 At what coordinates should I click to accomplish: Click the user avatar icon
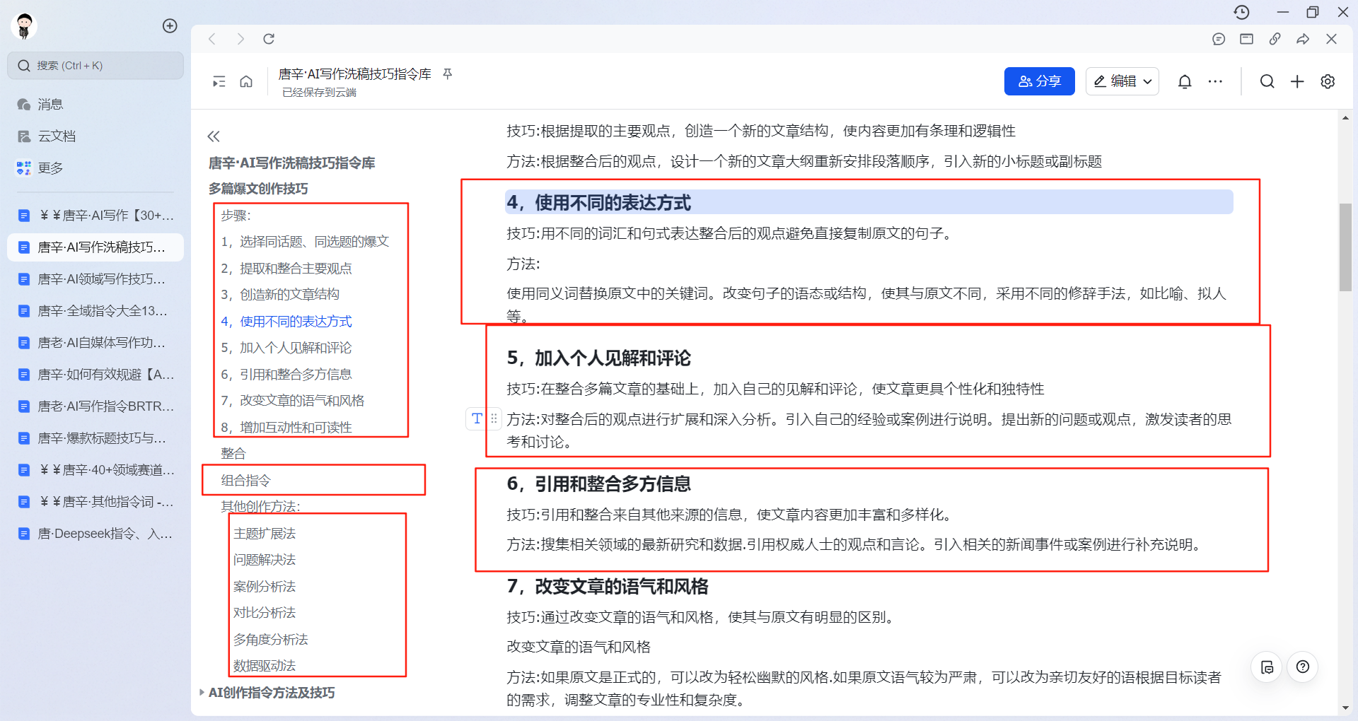pyautogui.click(x=24, y=26)
